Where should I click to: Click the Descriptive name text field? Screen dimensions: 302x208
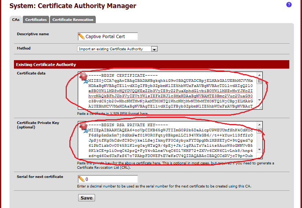(110, 36)
